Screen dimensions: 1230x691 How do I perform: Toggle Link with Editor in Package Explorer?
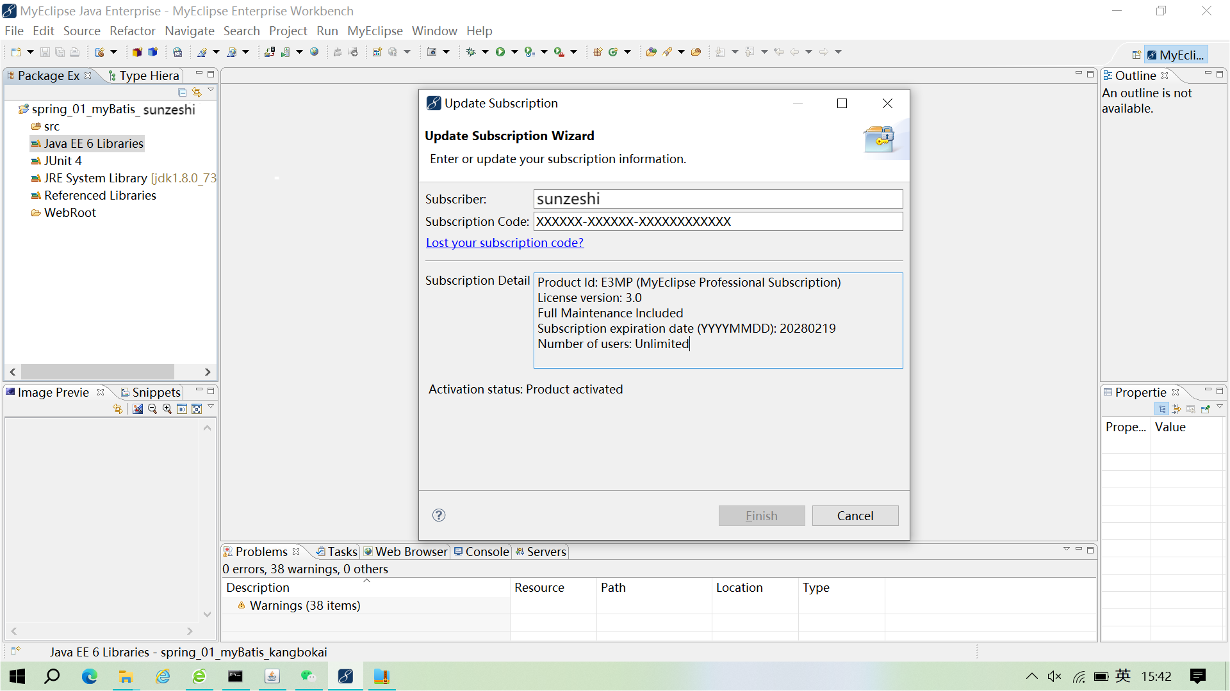[x=197, y=92]
